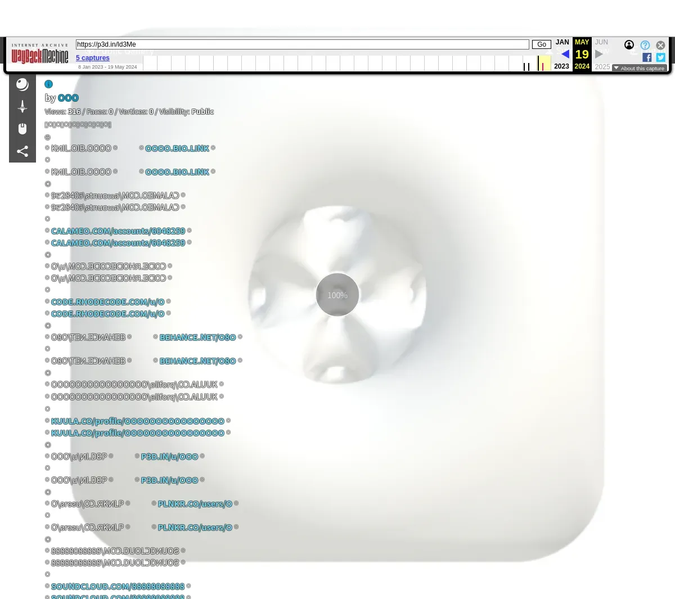Share the capture on Twitter

tap(660, 57)
